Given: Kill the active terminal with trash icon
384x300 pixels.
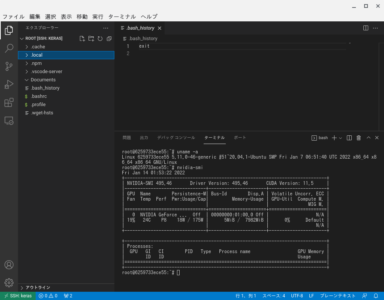Looking at the screenshot, I should pos(358,138).
